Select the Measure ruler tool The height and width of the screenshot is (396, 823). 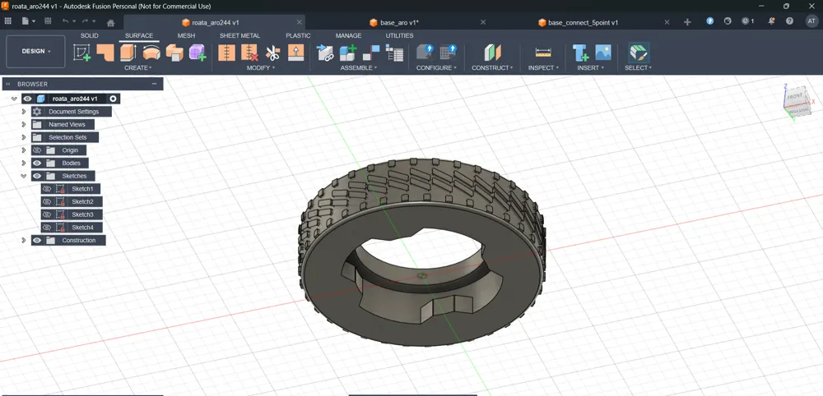[x=543, y=53]
